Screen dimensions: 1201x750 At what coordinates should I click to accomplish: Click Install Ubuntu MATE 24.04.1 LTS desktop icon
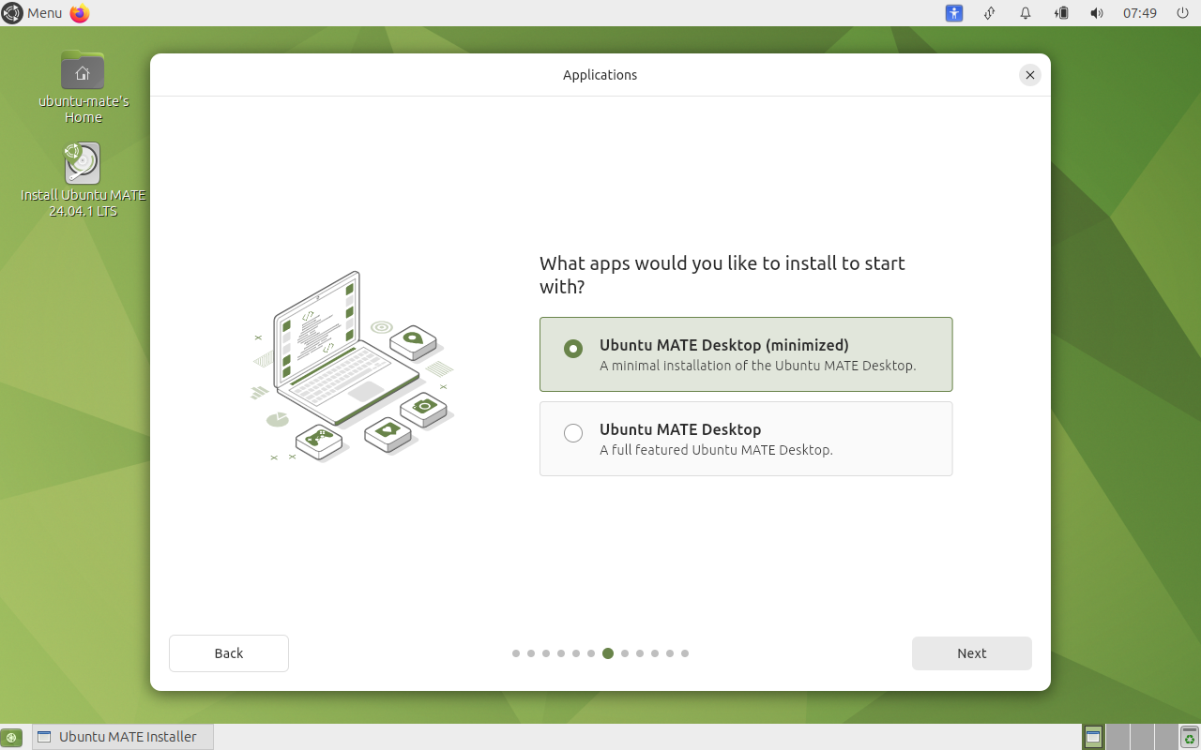tap(83, 164)
